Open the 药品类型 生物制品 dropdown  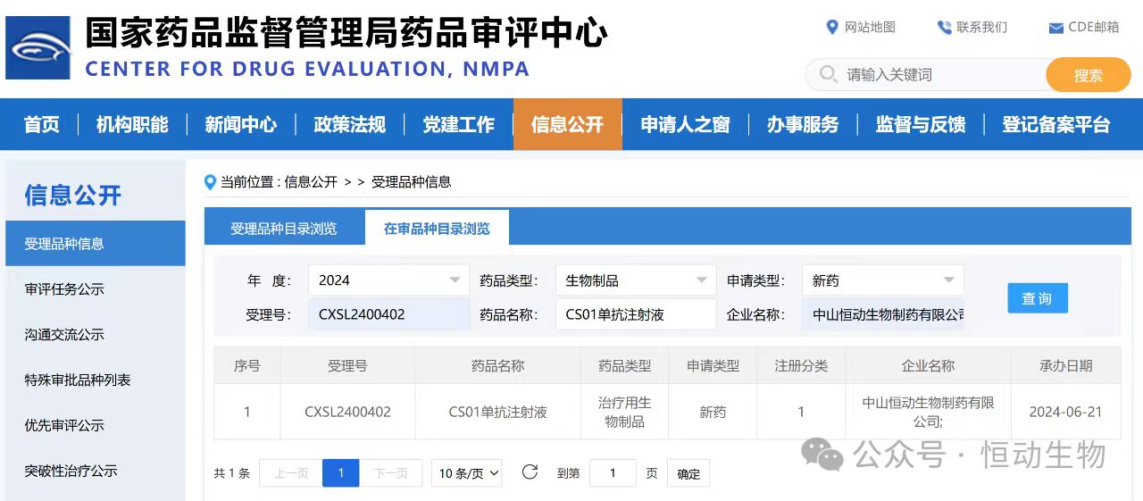pyautogui.click(x=635, y=280)
